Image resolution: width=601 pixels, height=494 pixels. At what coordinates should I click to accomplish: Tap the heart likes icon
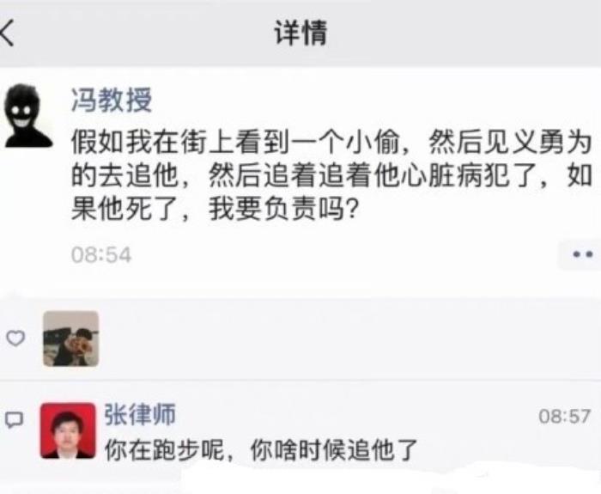click(x=15, y=338)
